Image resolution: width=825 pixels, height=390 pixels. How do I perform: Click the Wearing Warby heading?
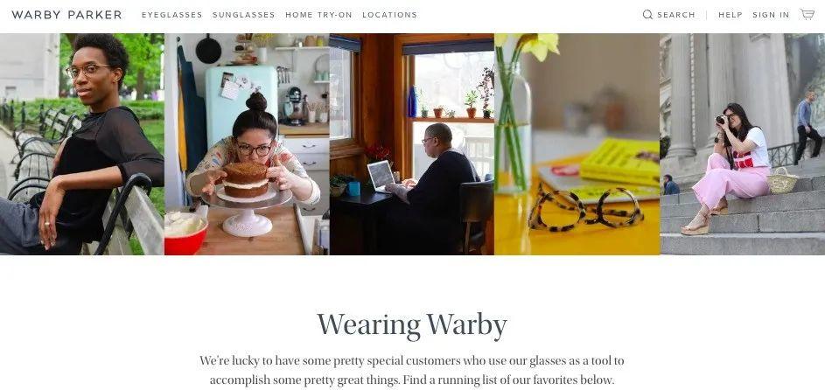tap(412, 324)
